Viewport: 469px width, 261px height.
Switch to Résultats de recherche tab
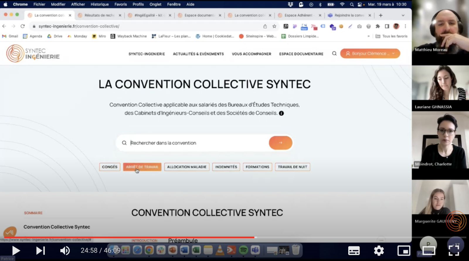click(99, 15)
